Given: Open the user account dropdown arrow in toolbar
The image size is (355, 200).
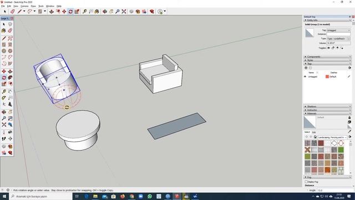Looking at the screenshot, I should tap(165, 11).
